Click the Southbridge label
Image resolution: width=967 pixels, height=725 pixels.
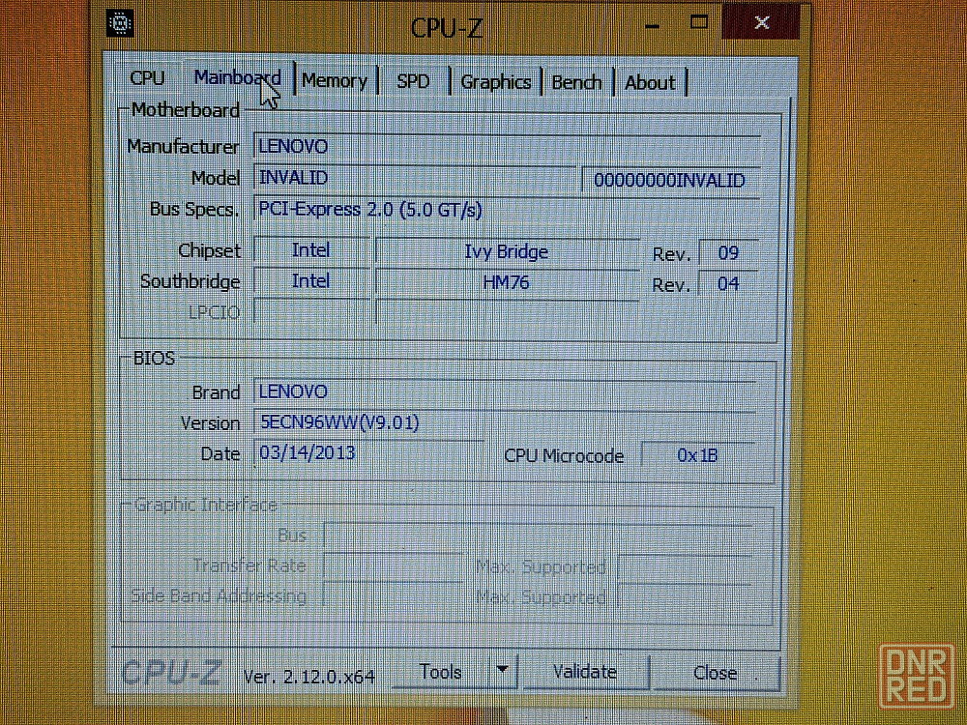(x=190, y=281)
